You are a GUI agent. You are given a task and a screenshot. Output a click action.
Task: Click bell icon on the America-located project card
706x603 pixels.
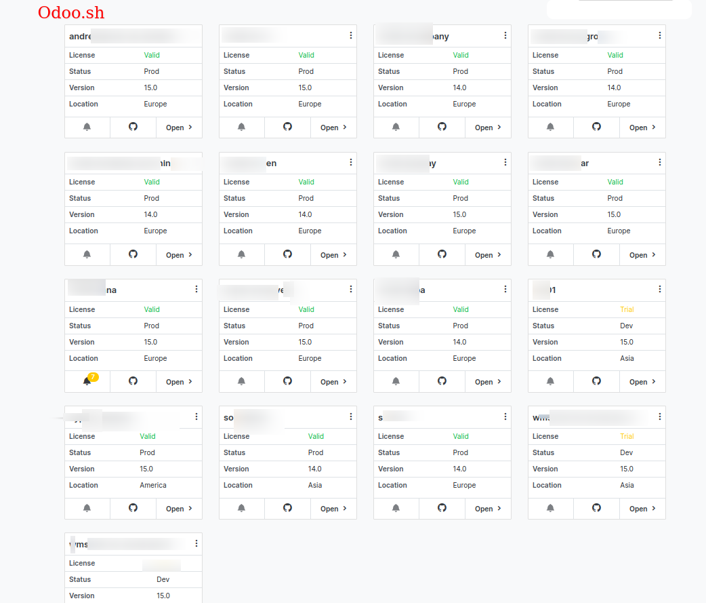[x=87, y=508]
